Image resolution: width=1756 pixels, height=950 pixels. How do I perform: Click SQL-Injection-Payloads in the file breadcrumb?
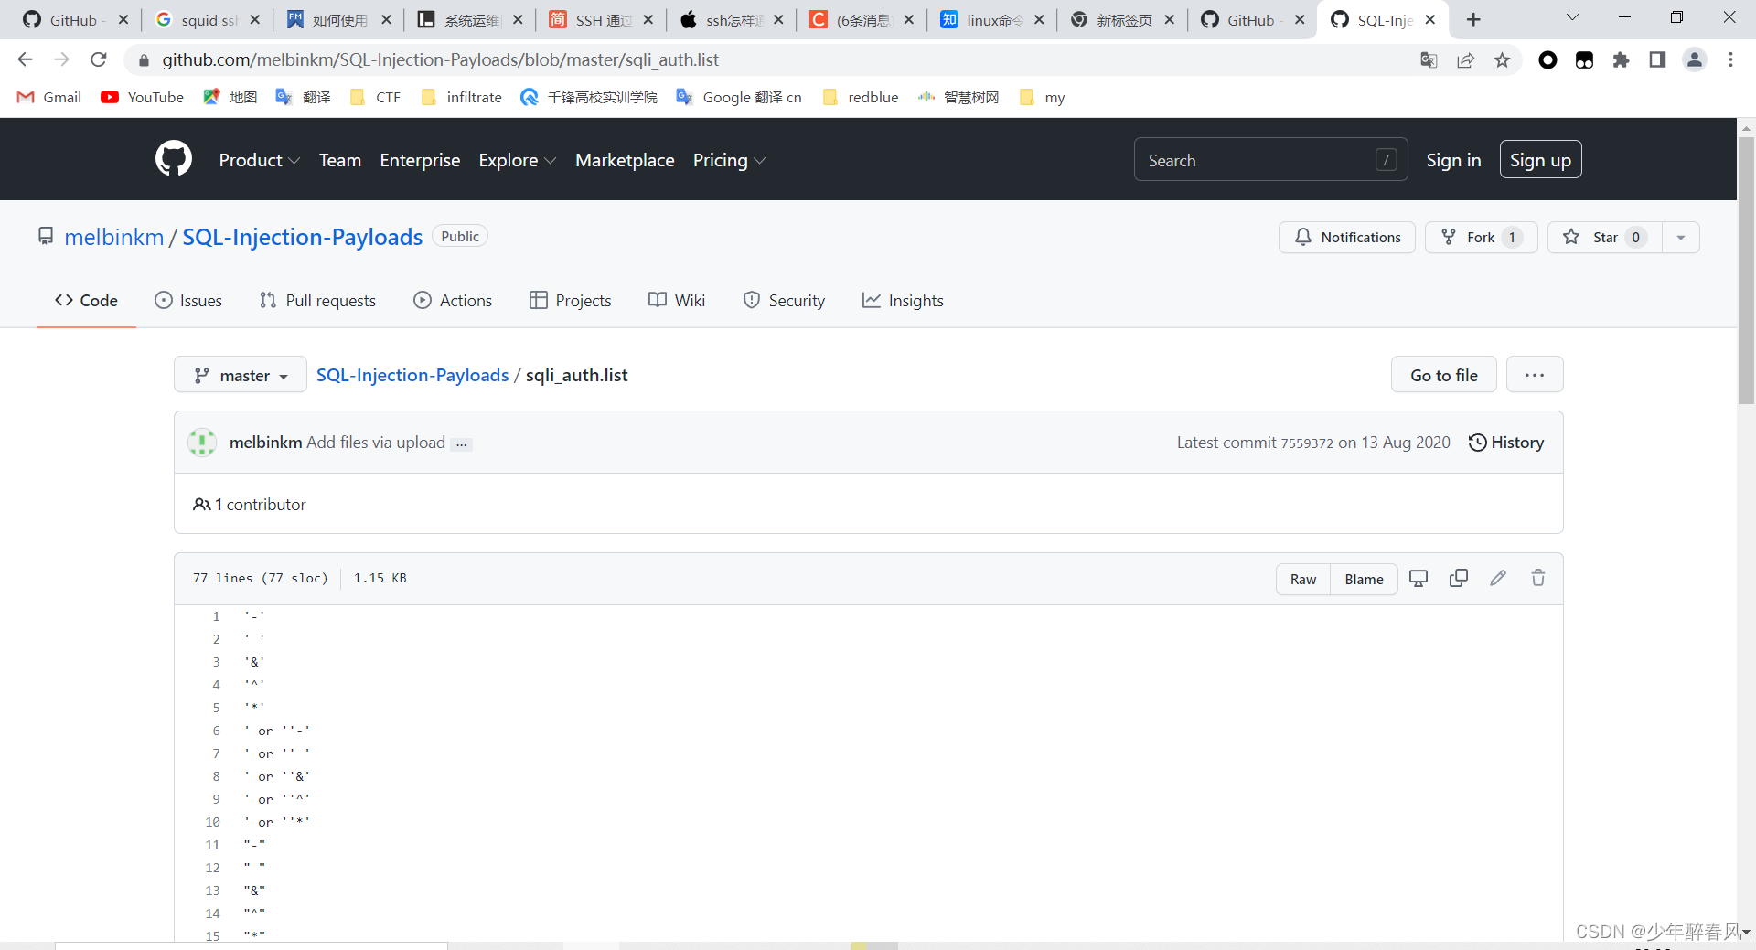412,375
